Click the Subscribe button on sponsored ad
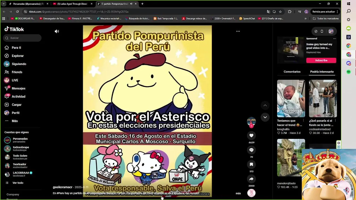 point(321,60)
